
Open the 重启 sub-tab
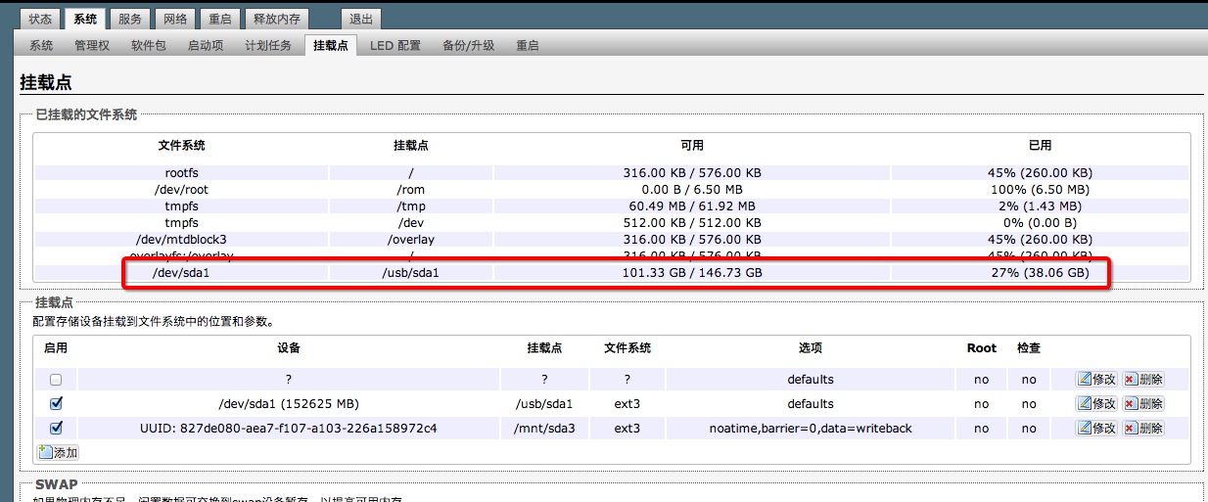(528, 45)
